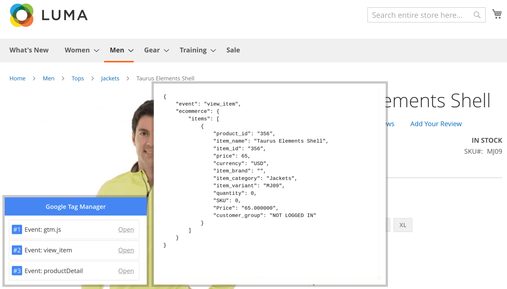Click Add Your Review link
This screenshot has width=507, height=289.
pos(436,124)
